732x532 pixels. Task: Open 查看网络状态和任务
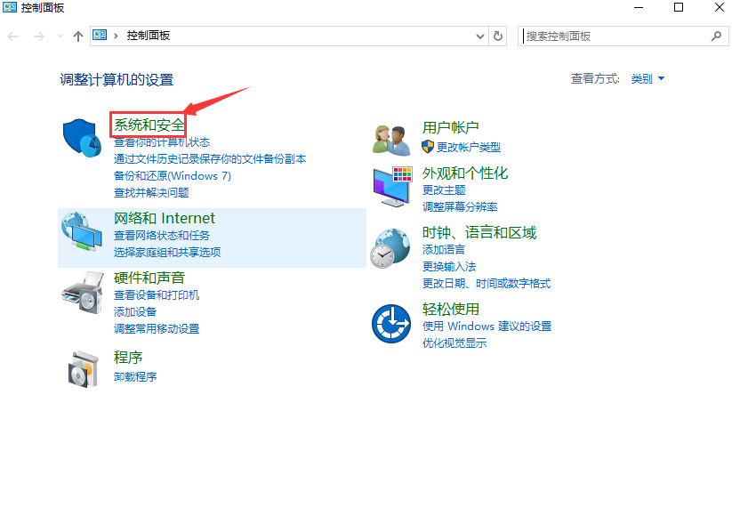(x=162, y=236)
